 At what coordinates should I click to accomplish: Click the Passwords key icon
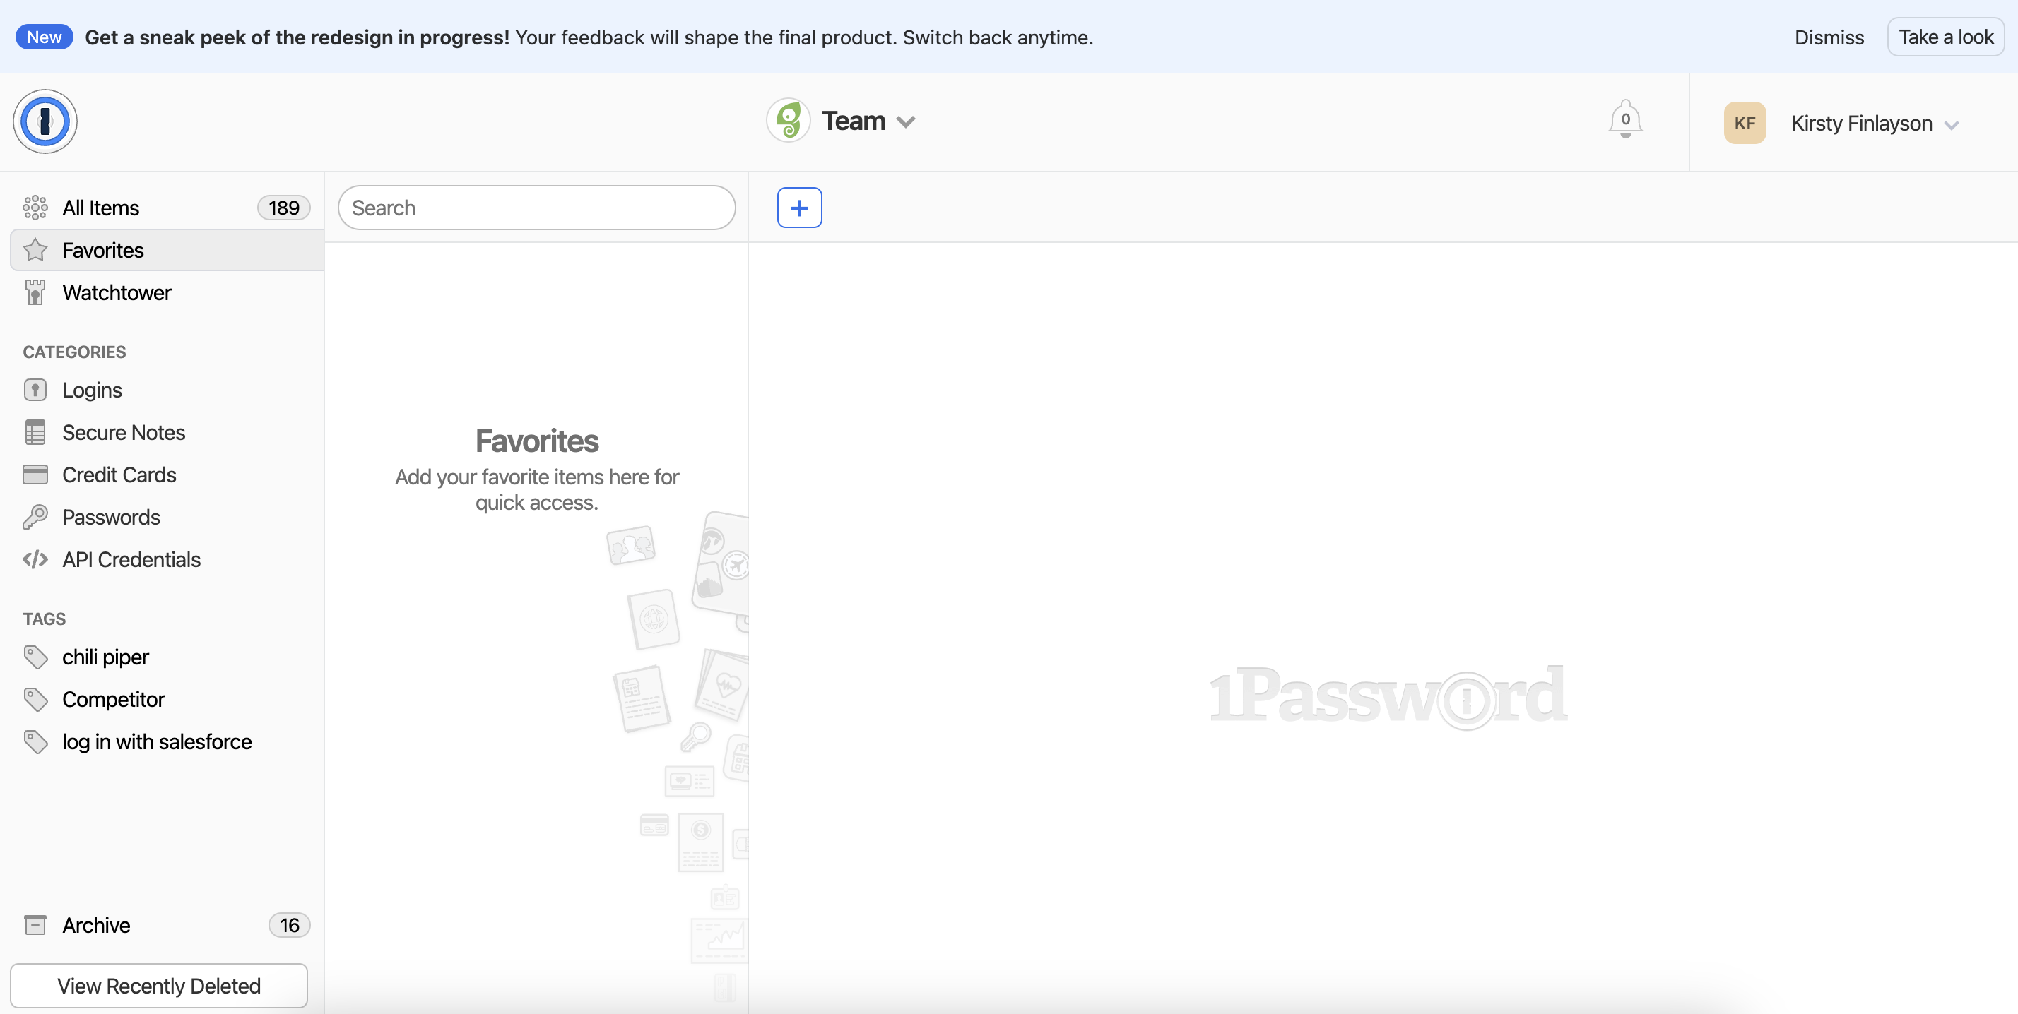(35, 517)
